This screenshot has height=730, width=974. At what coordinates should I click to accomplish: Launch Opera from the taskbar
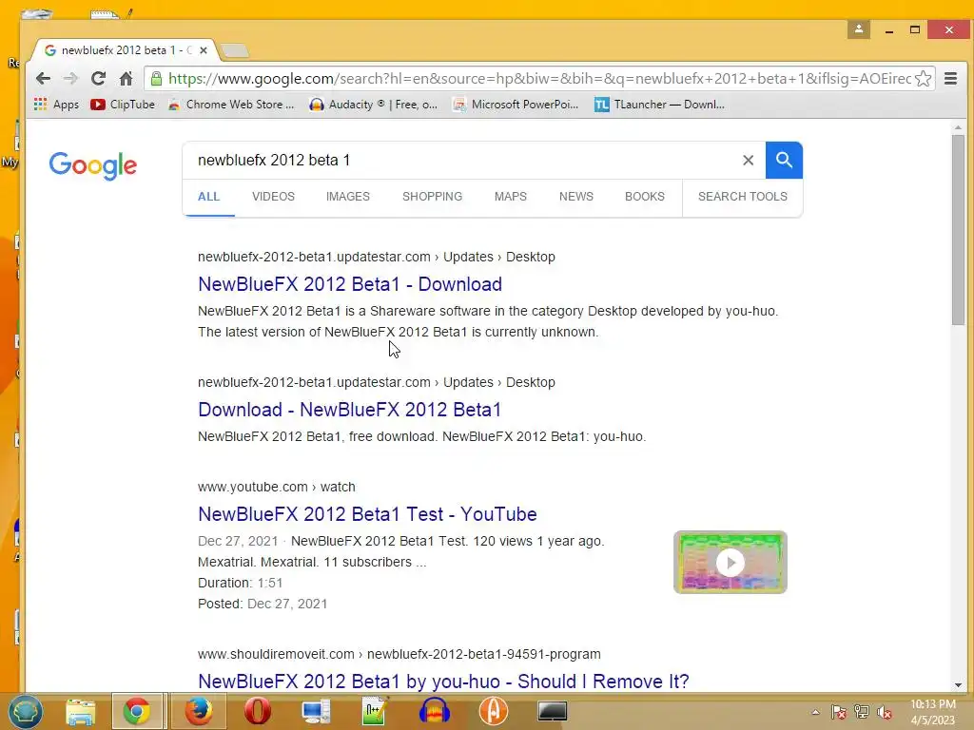click(x=257, y=711)
